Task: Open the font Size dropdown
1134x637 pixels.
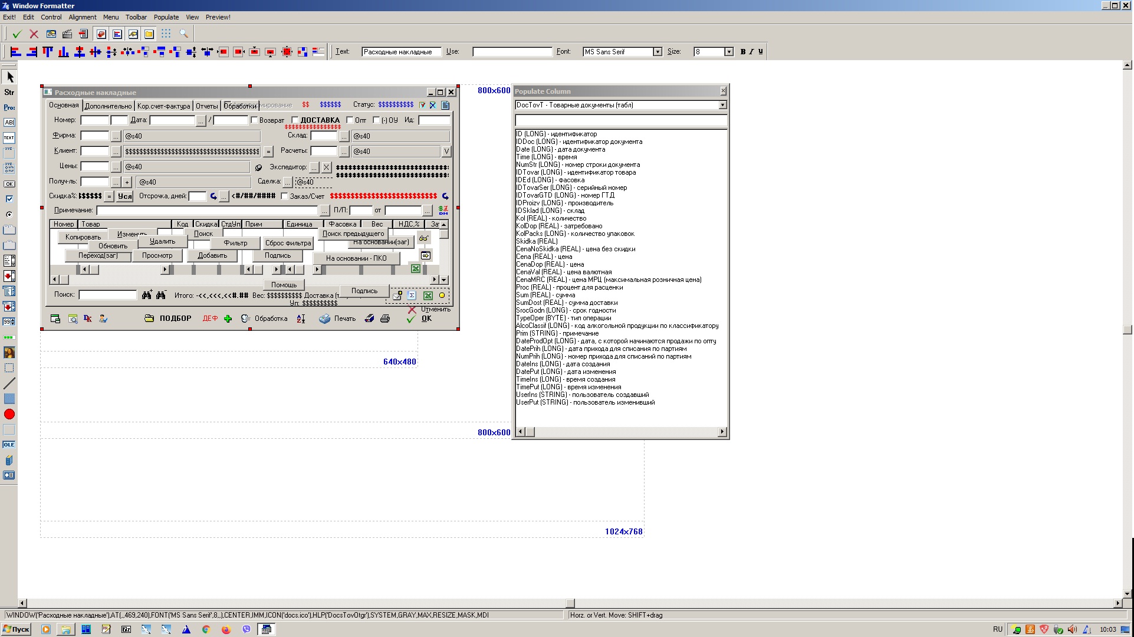Action: coord(729,52)
